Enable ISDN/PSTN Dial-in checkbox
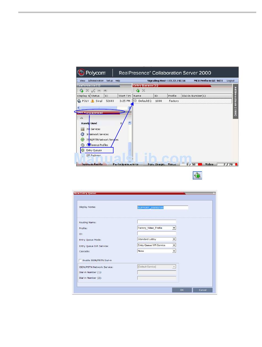Screen dimensions: 262x347 [80, 260]
